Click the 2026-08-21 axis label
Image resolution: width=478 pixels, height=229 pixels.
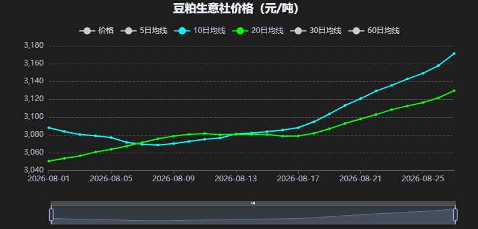tap(360, 178)
